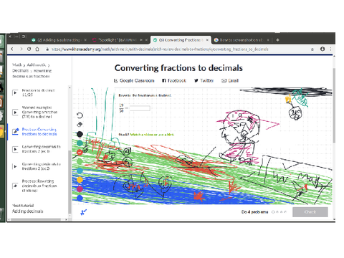344x258 pixels.
Task: Pick the light green scratchpad color
Action: click(x=80, y=161)
